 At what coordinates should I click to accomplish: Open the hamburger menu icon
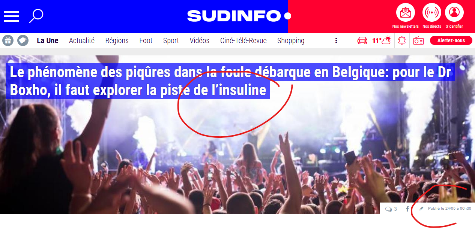coord(12,16)
